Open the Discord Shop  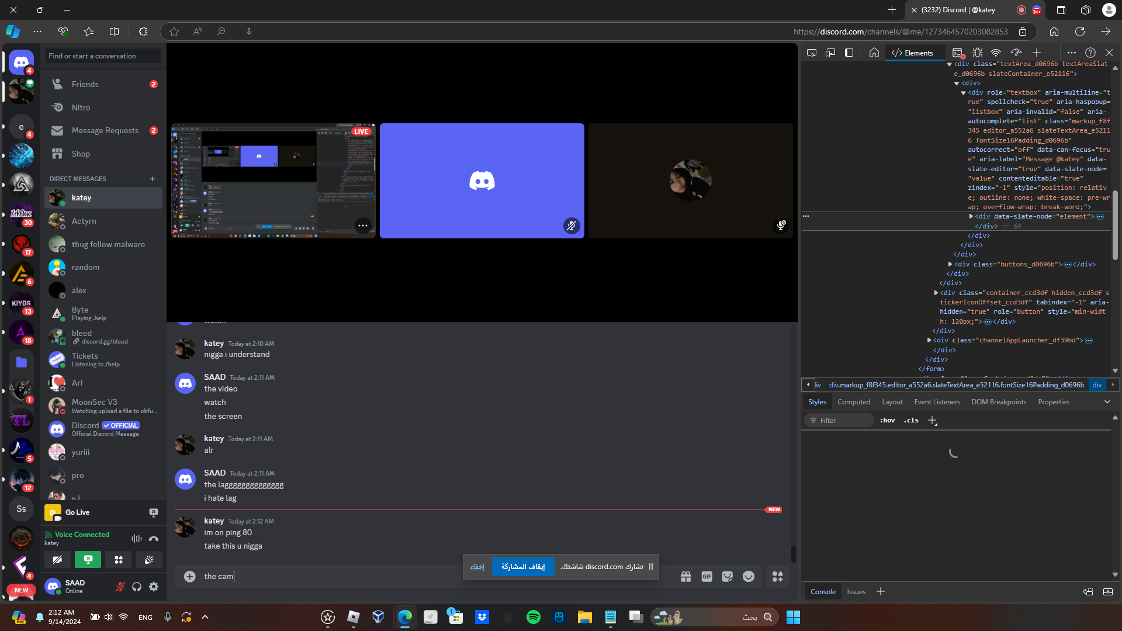pyautogui.click(x=103, y=154)
